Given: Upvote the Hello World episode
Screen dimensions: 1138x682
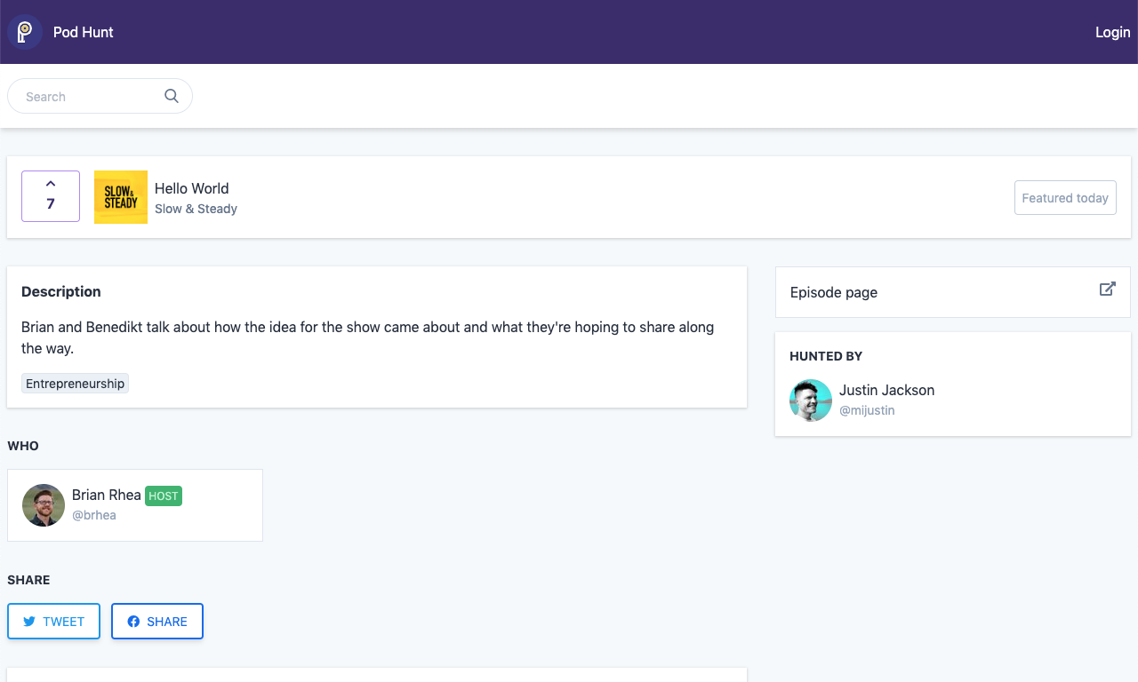Looking at the screenshot, I should (x=51, y=196).
